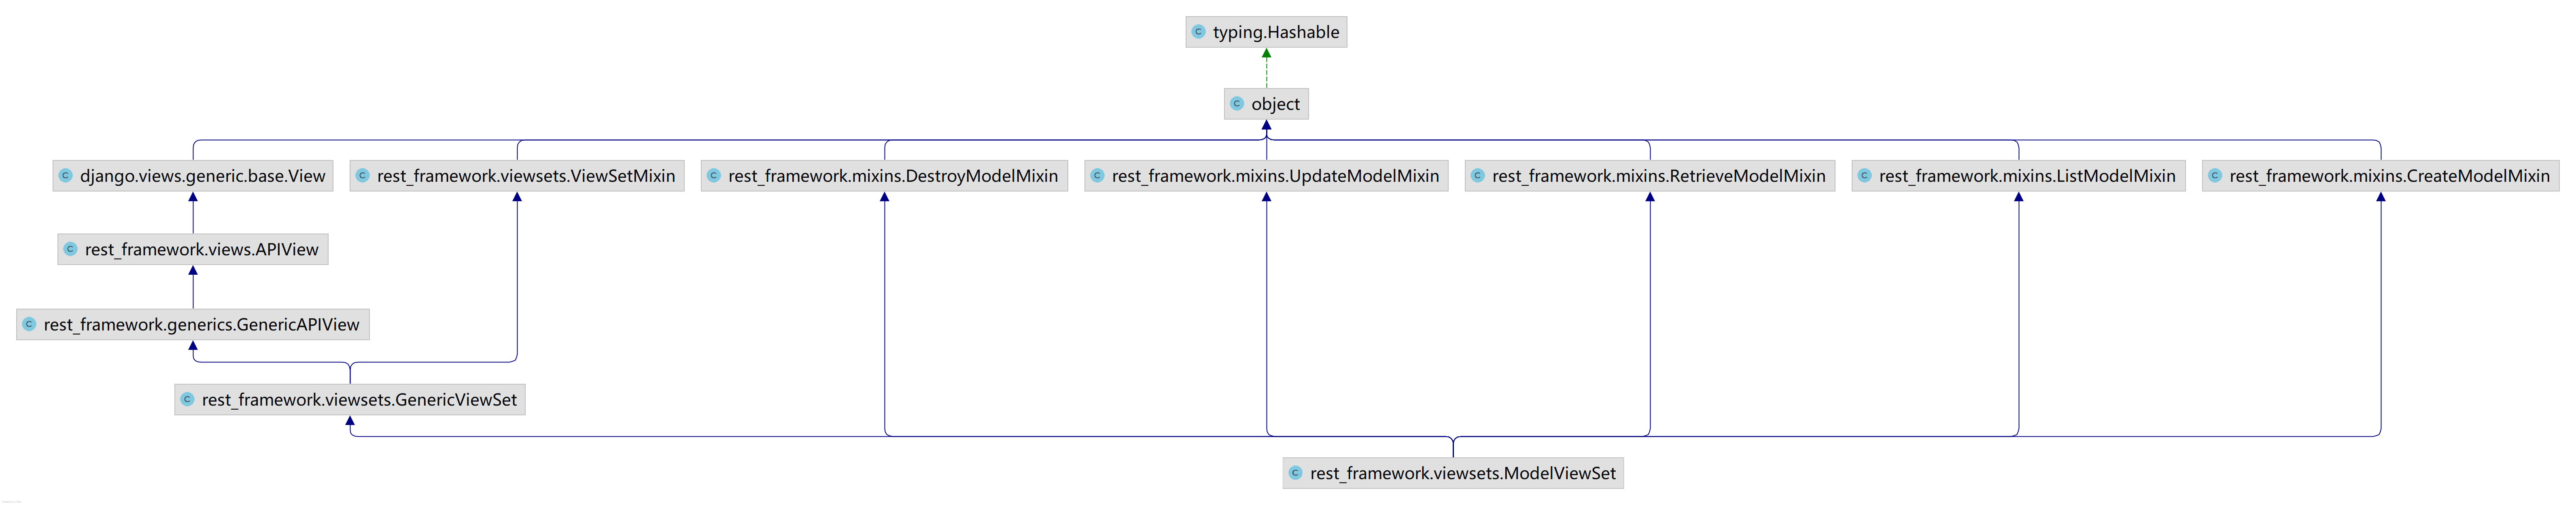Click class icon of UpdateModelMixin node

(1097, 176)
